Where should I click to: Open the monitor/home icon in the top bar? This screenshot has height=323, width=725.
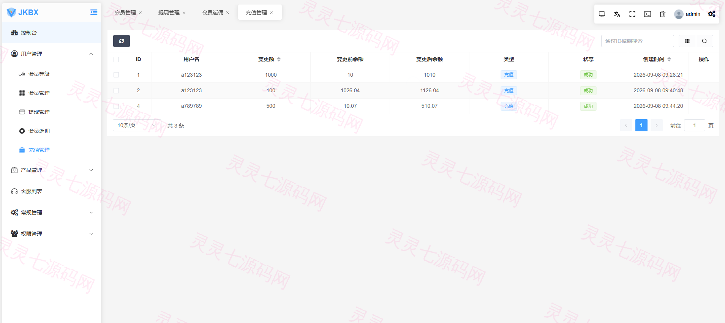pyautogui.click(x=602, y=14)
